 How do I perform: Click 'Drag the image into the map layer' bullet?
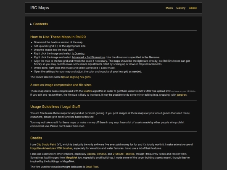tap(54, 50)
